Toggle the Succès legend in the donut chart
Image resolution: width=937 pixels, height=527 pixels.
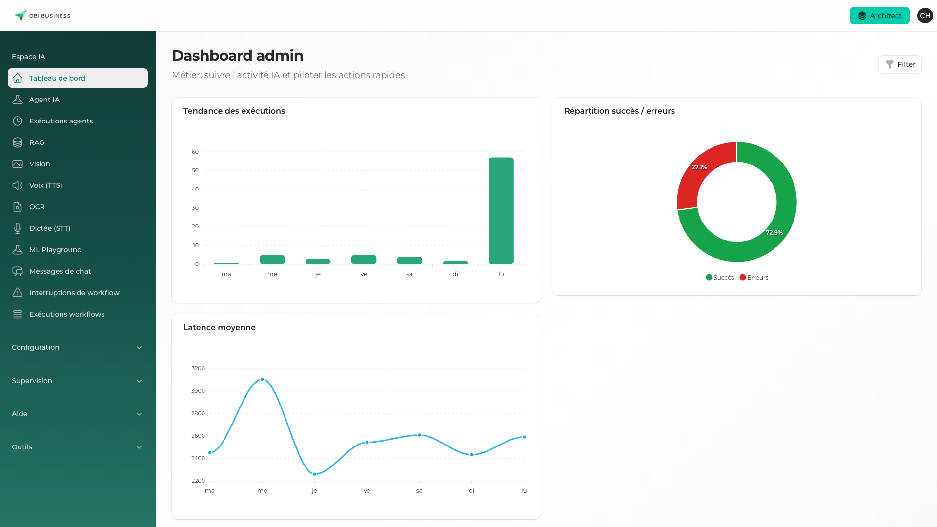(720, 277)
